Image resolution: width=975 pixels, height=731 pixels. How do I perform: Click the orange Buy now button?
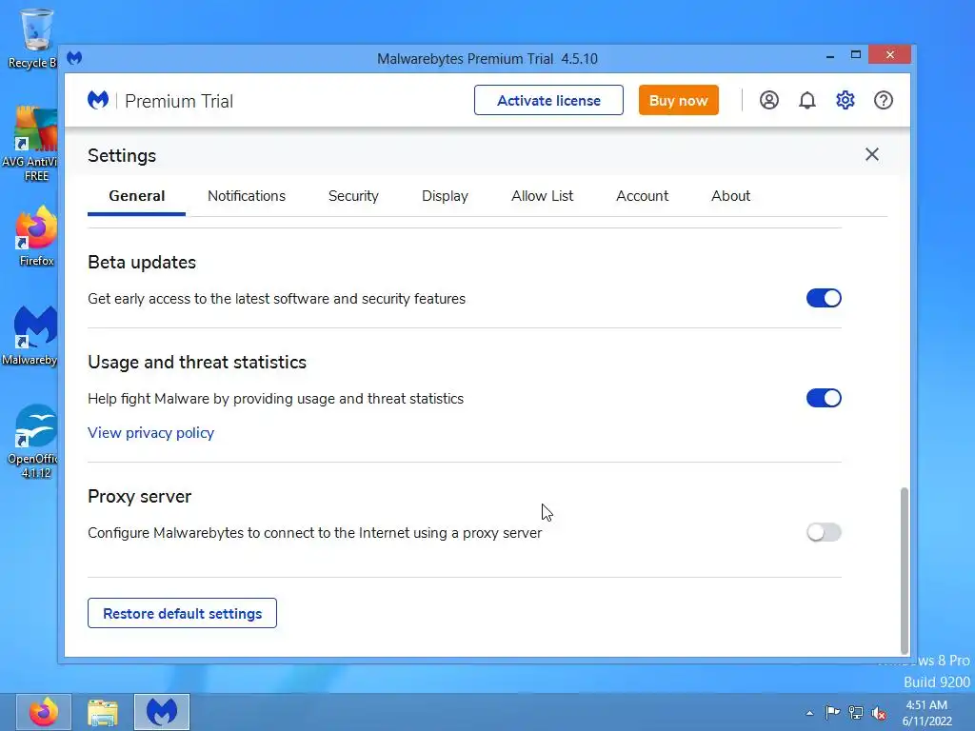tap(678, 100)
